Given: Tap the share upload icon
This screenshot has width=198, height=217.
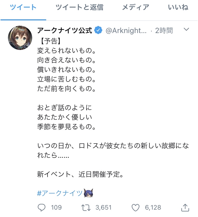Looking at the screenshot, I should pos(185,207).
